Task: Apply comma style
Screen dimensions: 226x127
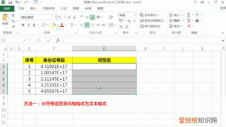Action: coord(134,21)
